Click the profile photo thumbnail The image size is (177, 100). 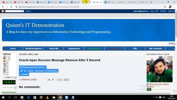[160, 69]
